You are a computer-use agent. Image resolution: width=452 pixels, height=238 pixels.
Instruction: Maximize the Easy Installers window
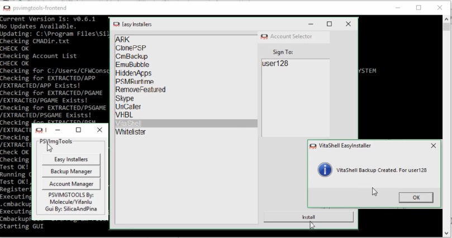tap(329, 24)
